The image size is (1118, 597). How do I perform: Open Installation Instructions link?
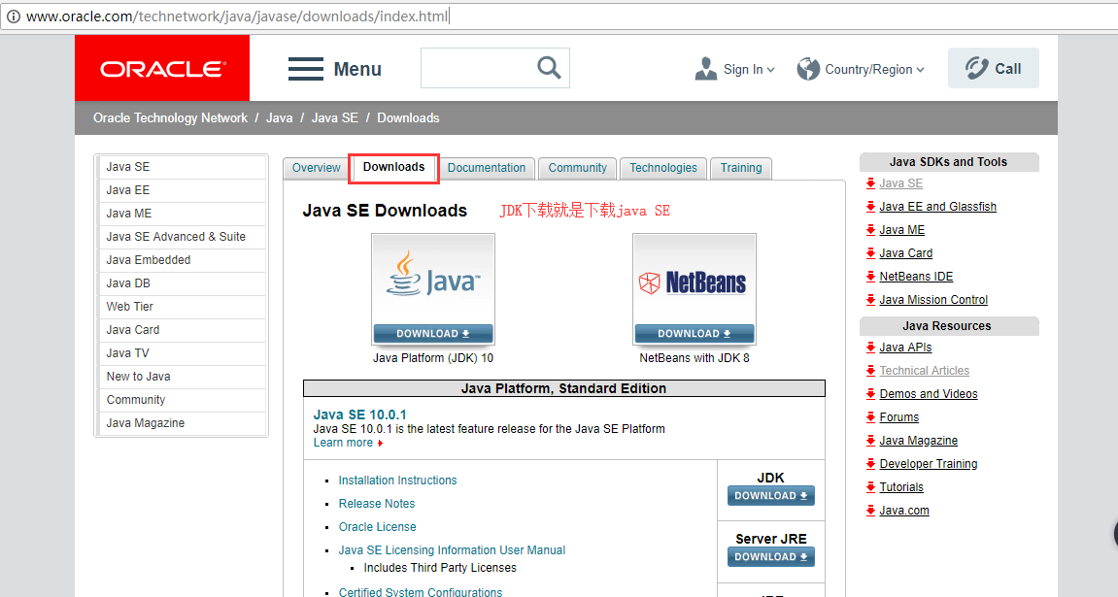(x=398, y=481)
